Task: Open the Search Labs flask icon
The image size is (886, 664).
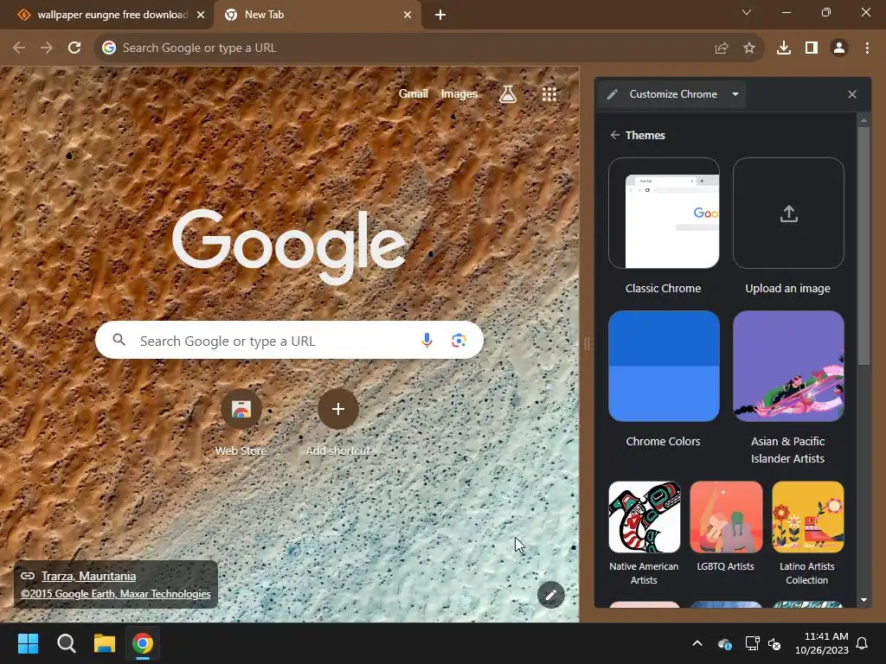Action: click(x=507, y=93)
